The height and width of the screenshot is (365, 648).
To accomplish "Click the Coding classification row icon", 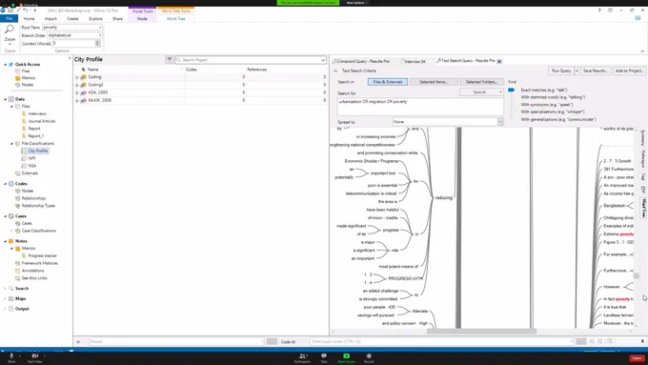I will click(84, 77).
